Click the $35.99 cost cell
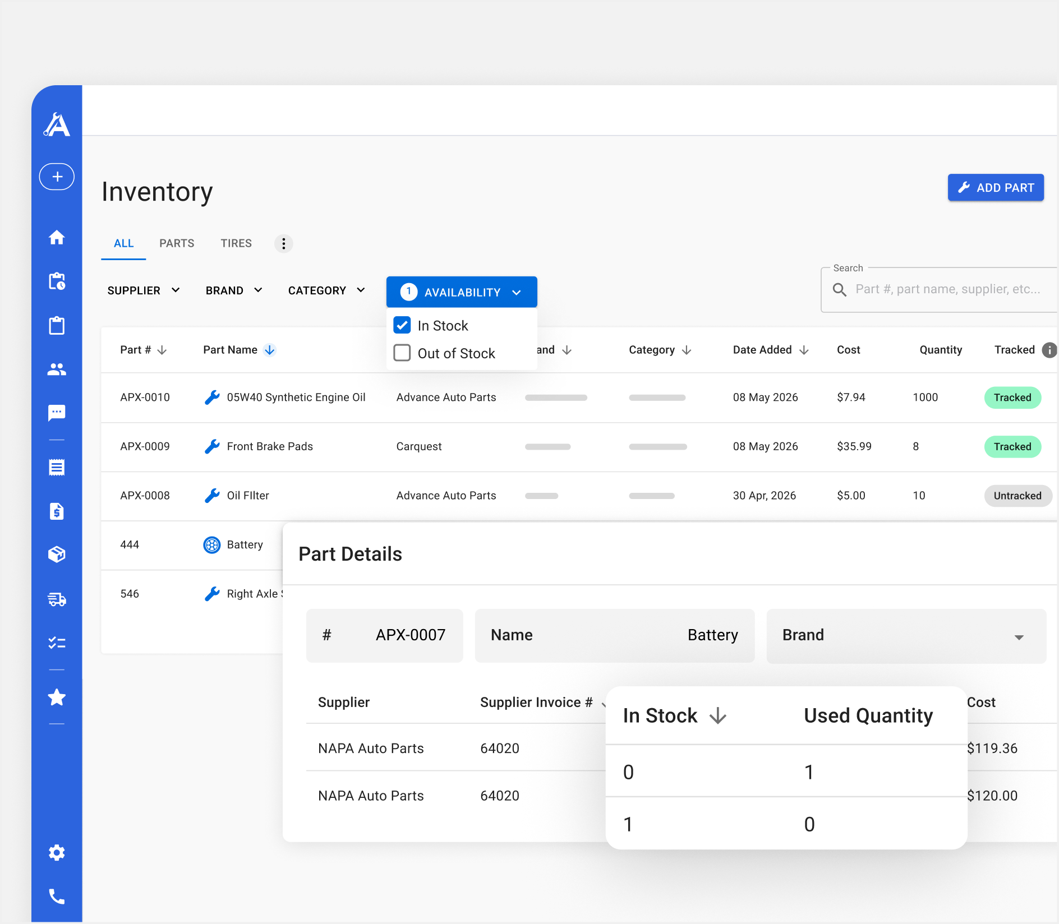1059x924 pixels. pyautogui.click(x=854, y=446)
